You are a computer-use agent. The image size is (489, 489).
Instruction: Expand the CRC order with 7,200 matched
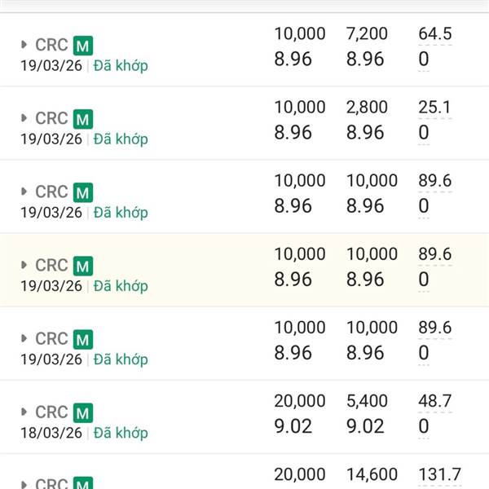point(24,45)
